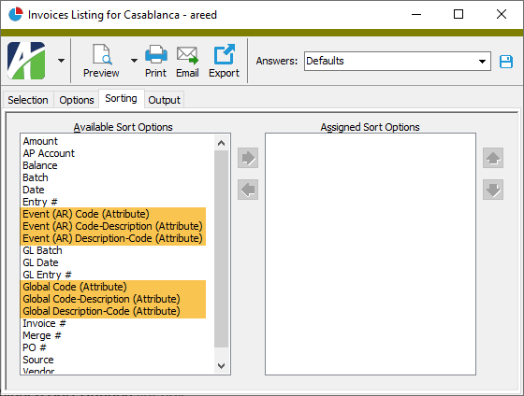The image size is (524, 396).
Task: Click the Export icon
Action: (224, 54)
